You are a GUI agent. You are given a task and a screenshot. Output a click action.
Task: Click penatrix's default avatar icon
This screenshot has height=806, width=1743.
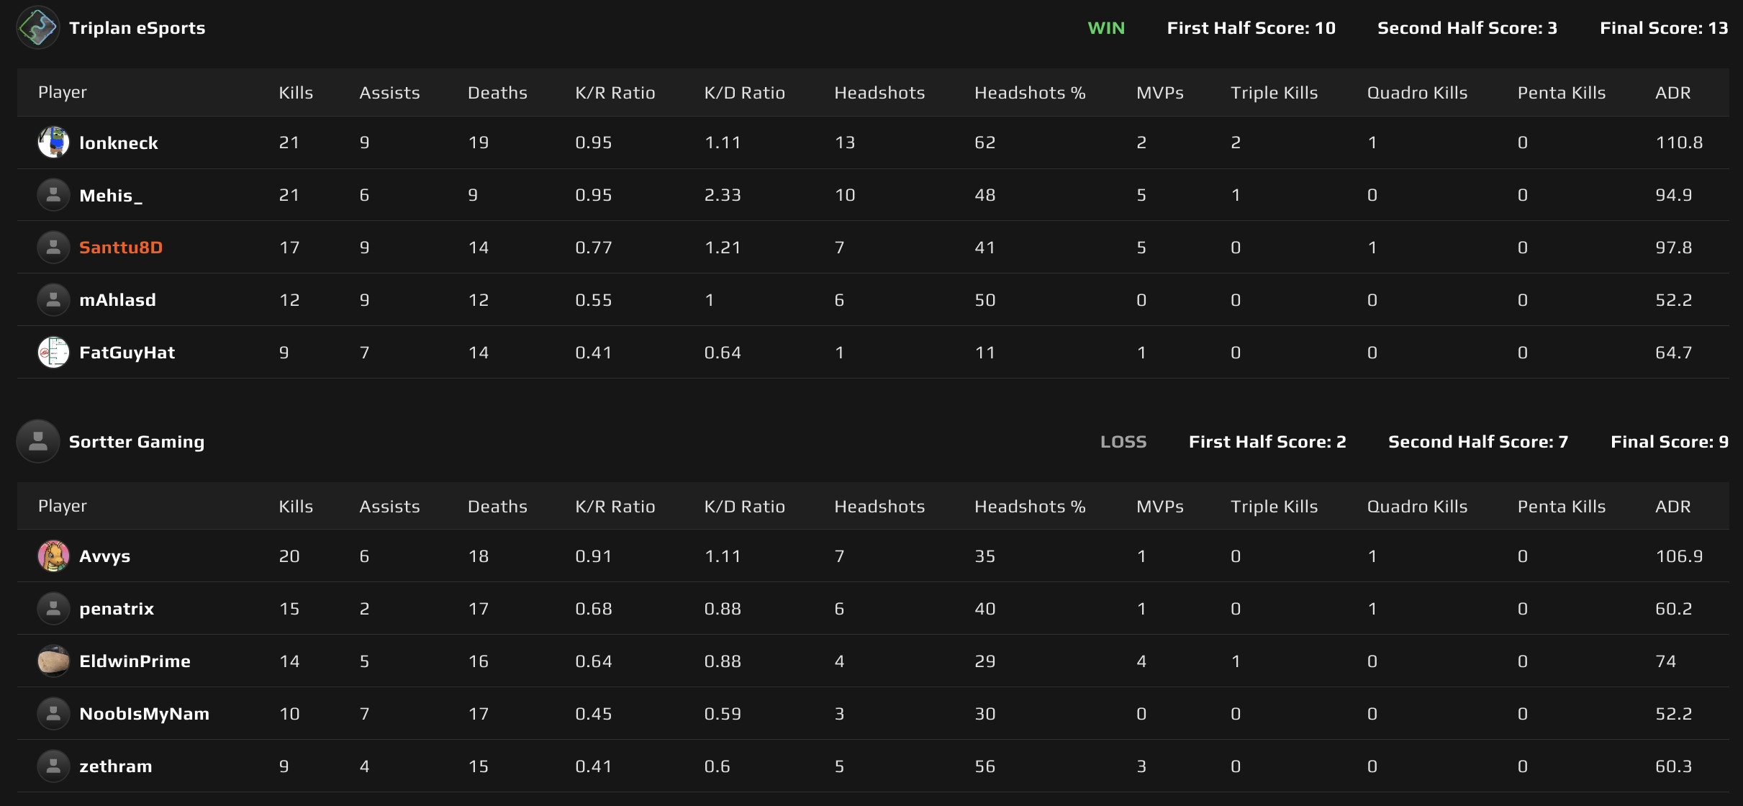[53, 608]
